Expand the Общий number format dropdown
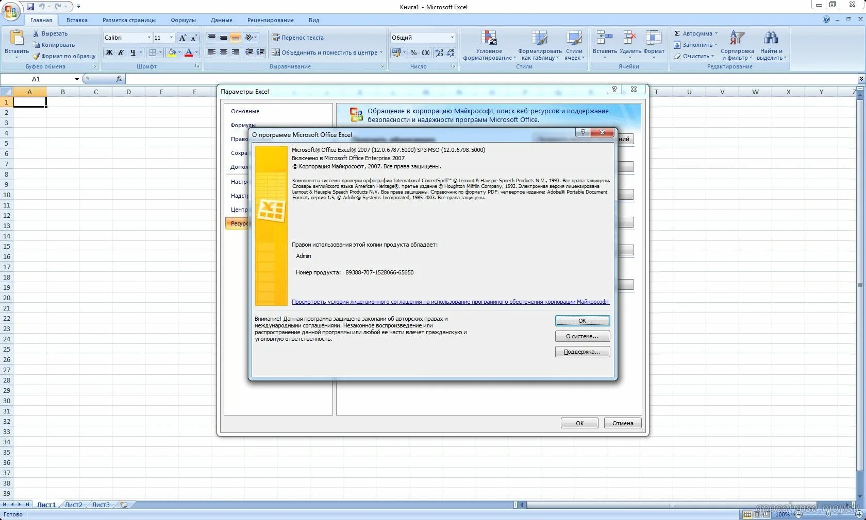866x520 pixels. [x=452, y=38]
